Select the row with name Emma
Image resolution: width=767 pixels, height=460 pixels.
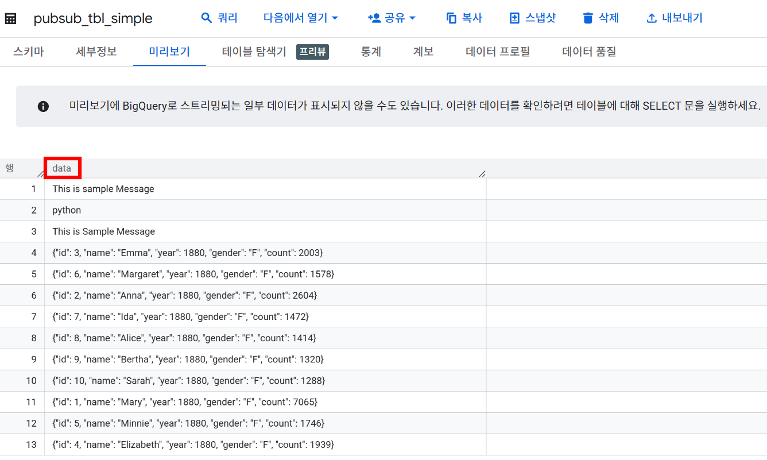(x=383, y=253)
